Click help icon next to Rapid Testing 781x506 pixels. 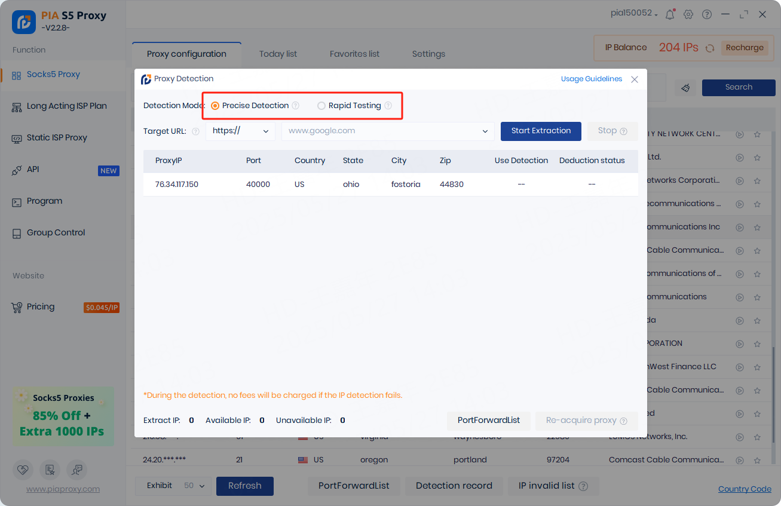click(x=388, y=106)
